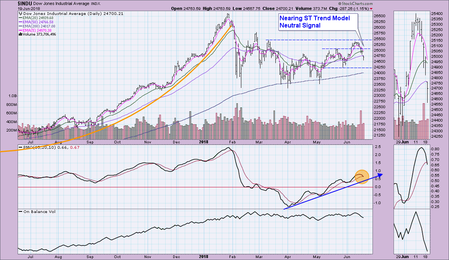The width and height of the screenshot is (449, 260).
Task: Select the EMA(5) 24970.38 legend entry
Action: coord(37,30)
